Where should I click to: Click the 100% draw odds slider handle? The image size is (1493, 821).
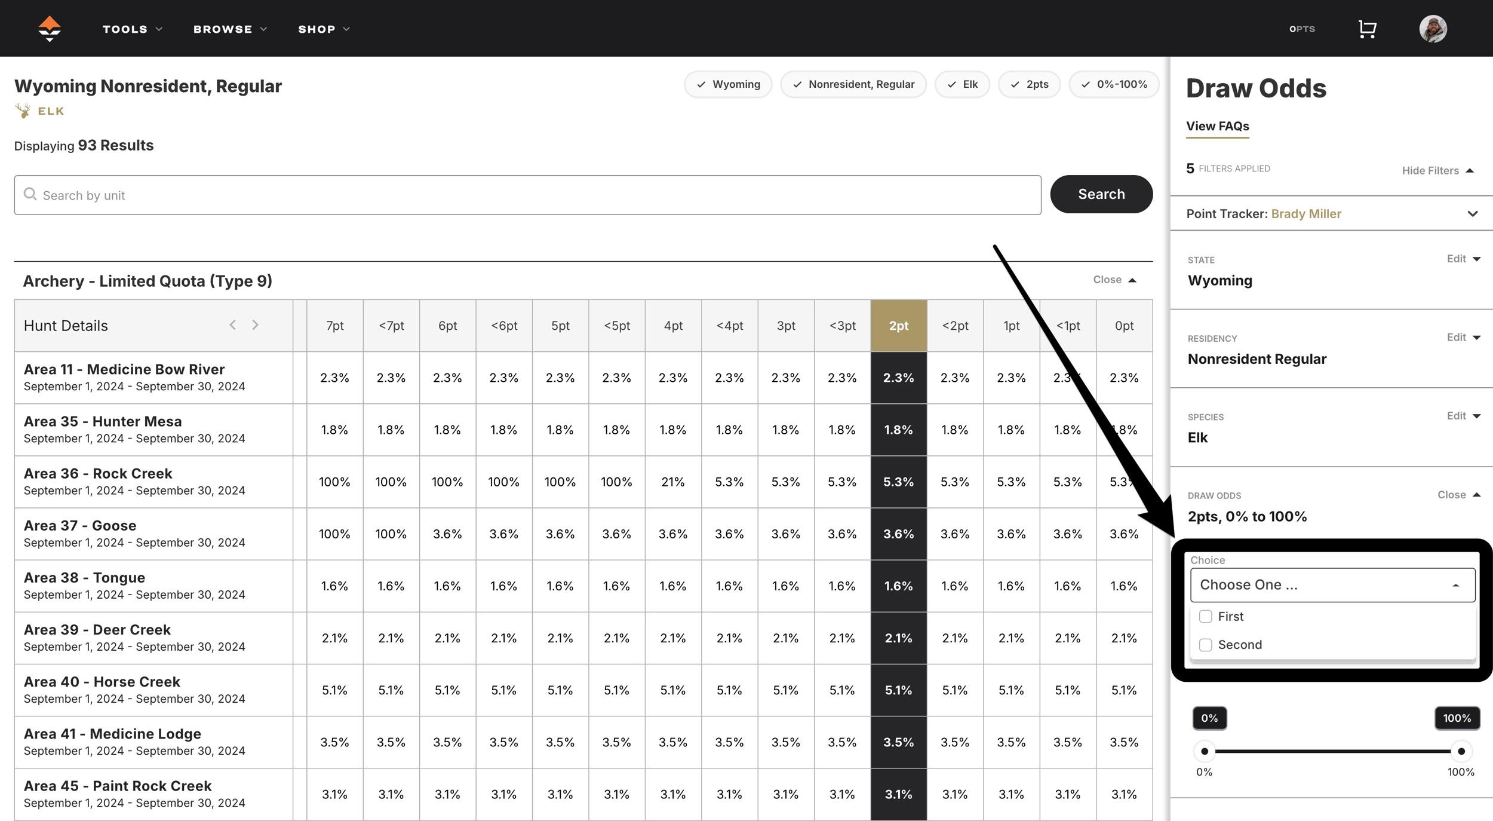(x=1461, y=751)
